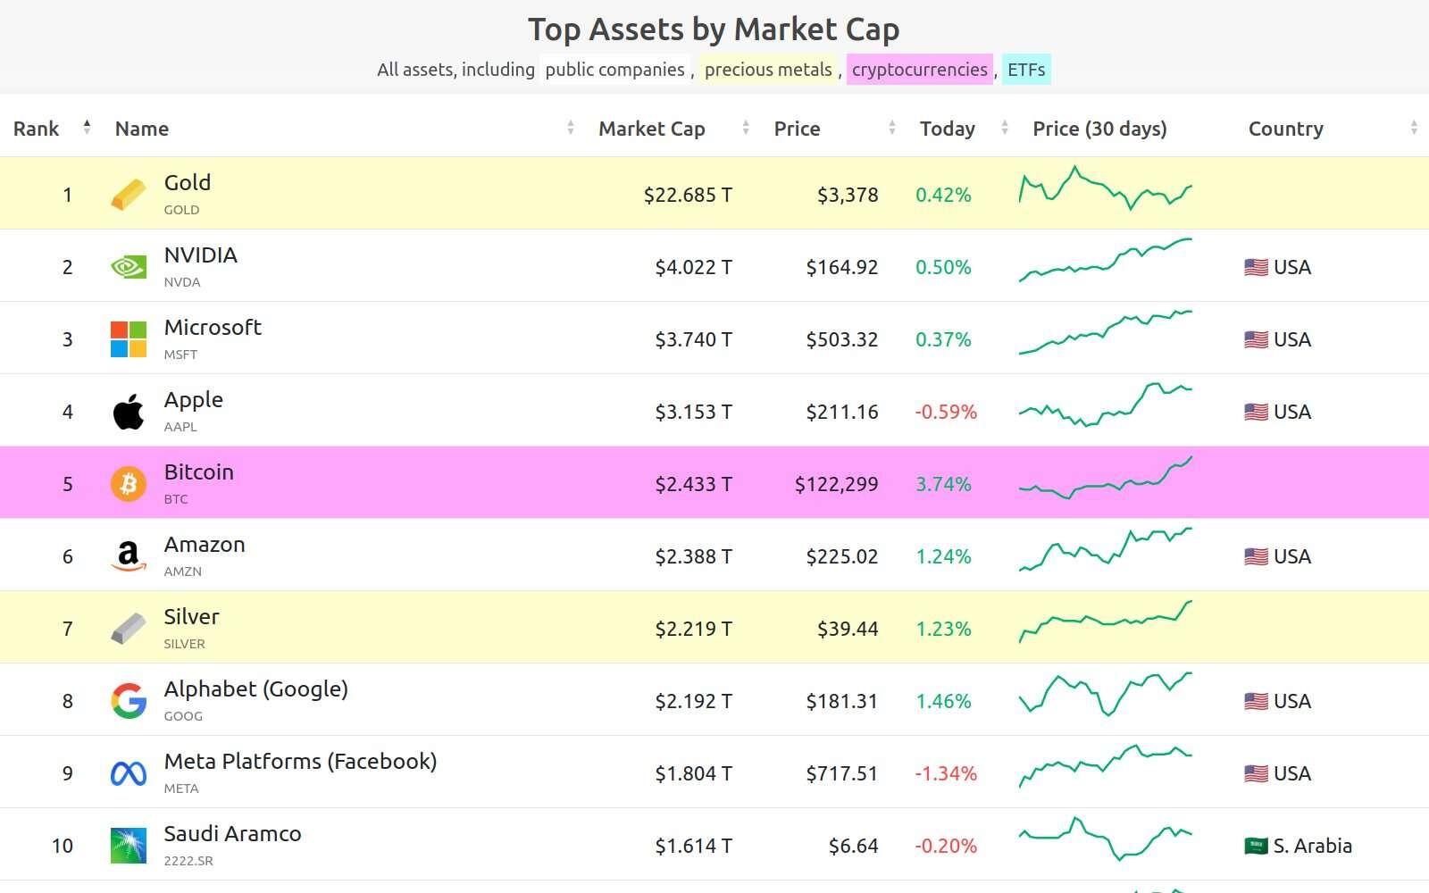
Task: Click the NVIDIA logo icon
Action: pyautogui.click(x=129, y=267)
